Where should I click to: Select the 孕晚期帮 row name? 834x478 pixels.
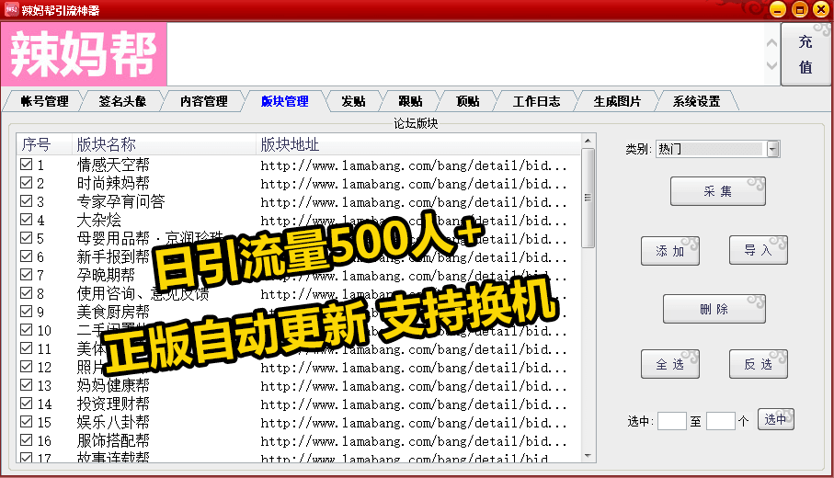pos(106,275)
